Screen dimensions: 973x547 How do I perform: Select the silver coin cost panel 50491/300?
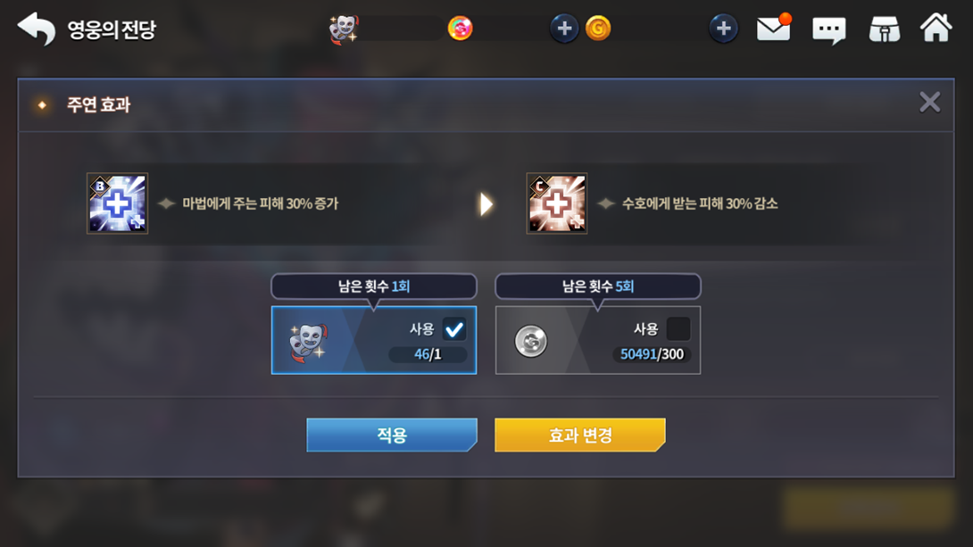point(597,340)
